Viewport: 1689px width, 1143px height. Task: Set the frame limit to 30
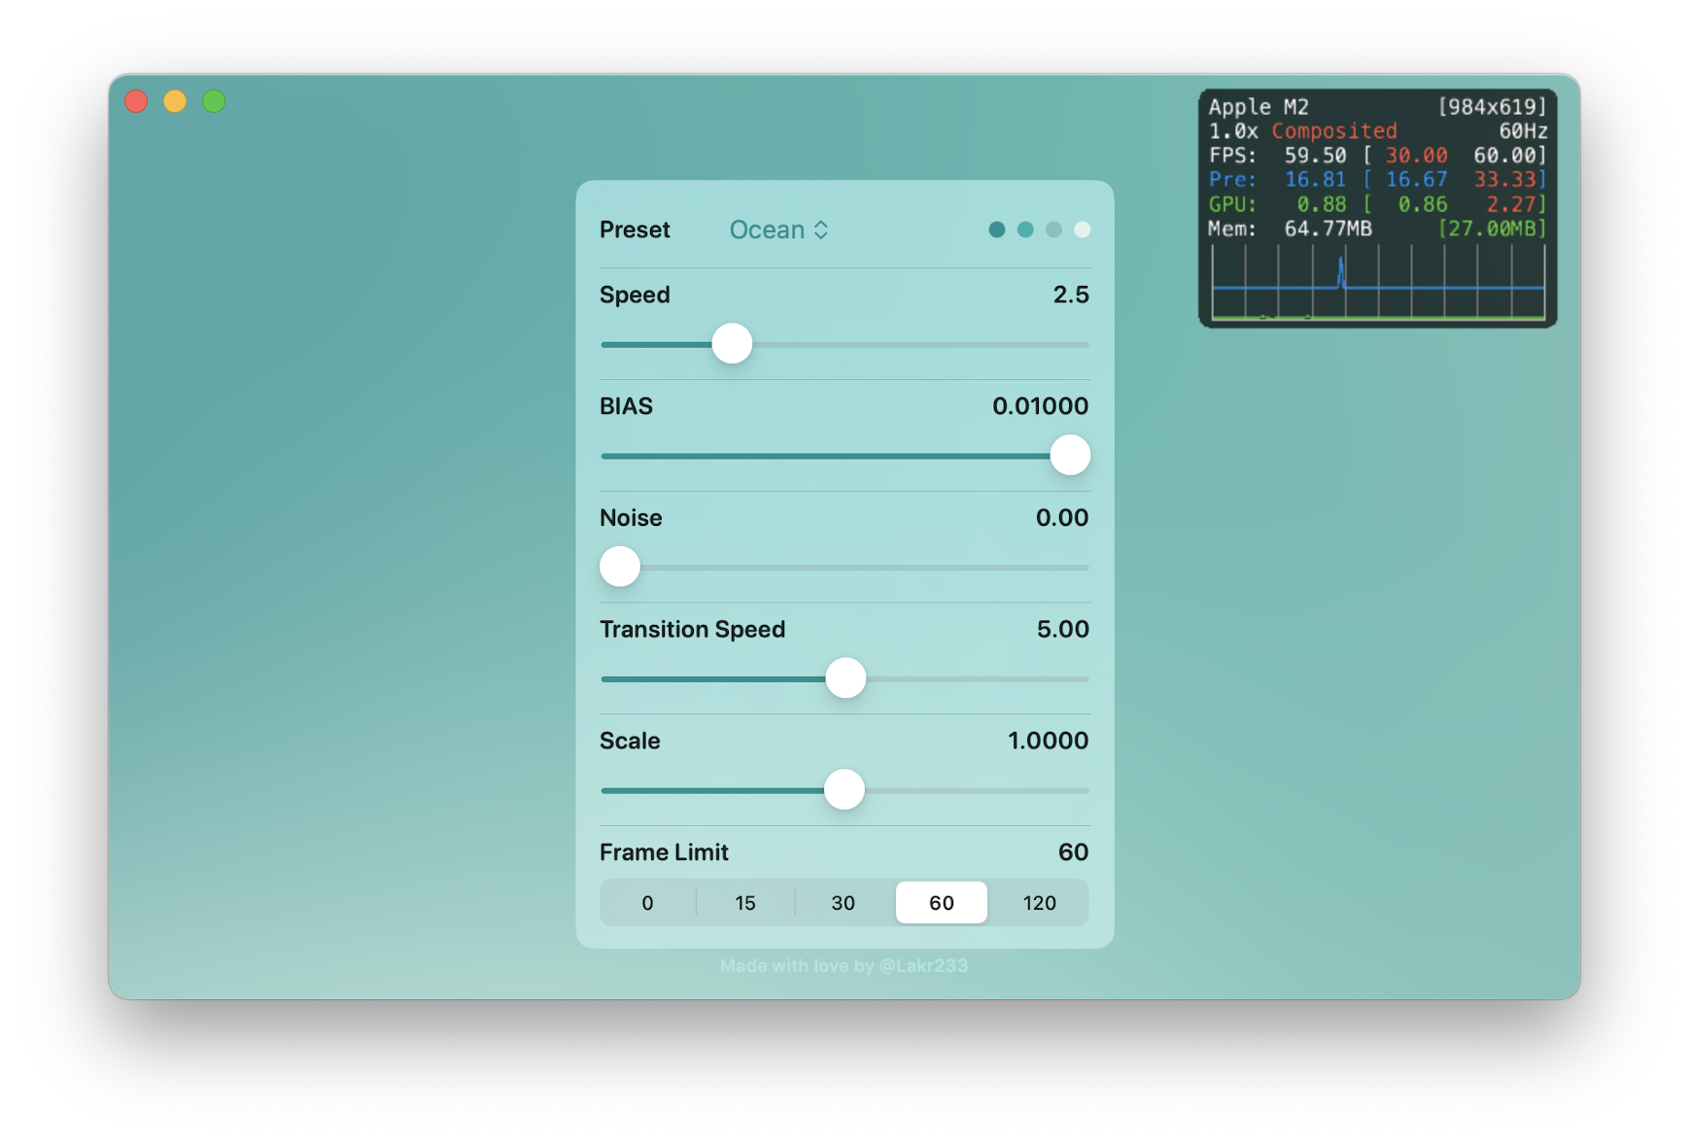pyautogui.click(x=844, y=903)
